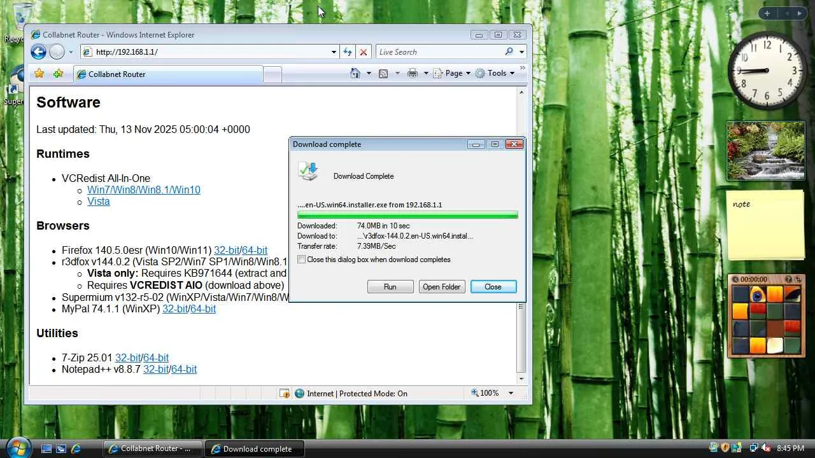Open the Vista VCRedist link

[x=99, y=201]
